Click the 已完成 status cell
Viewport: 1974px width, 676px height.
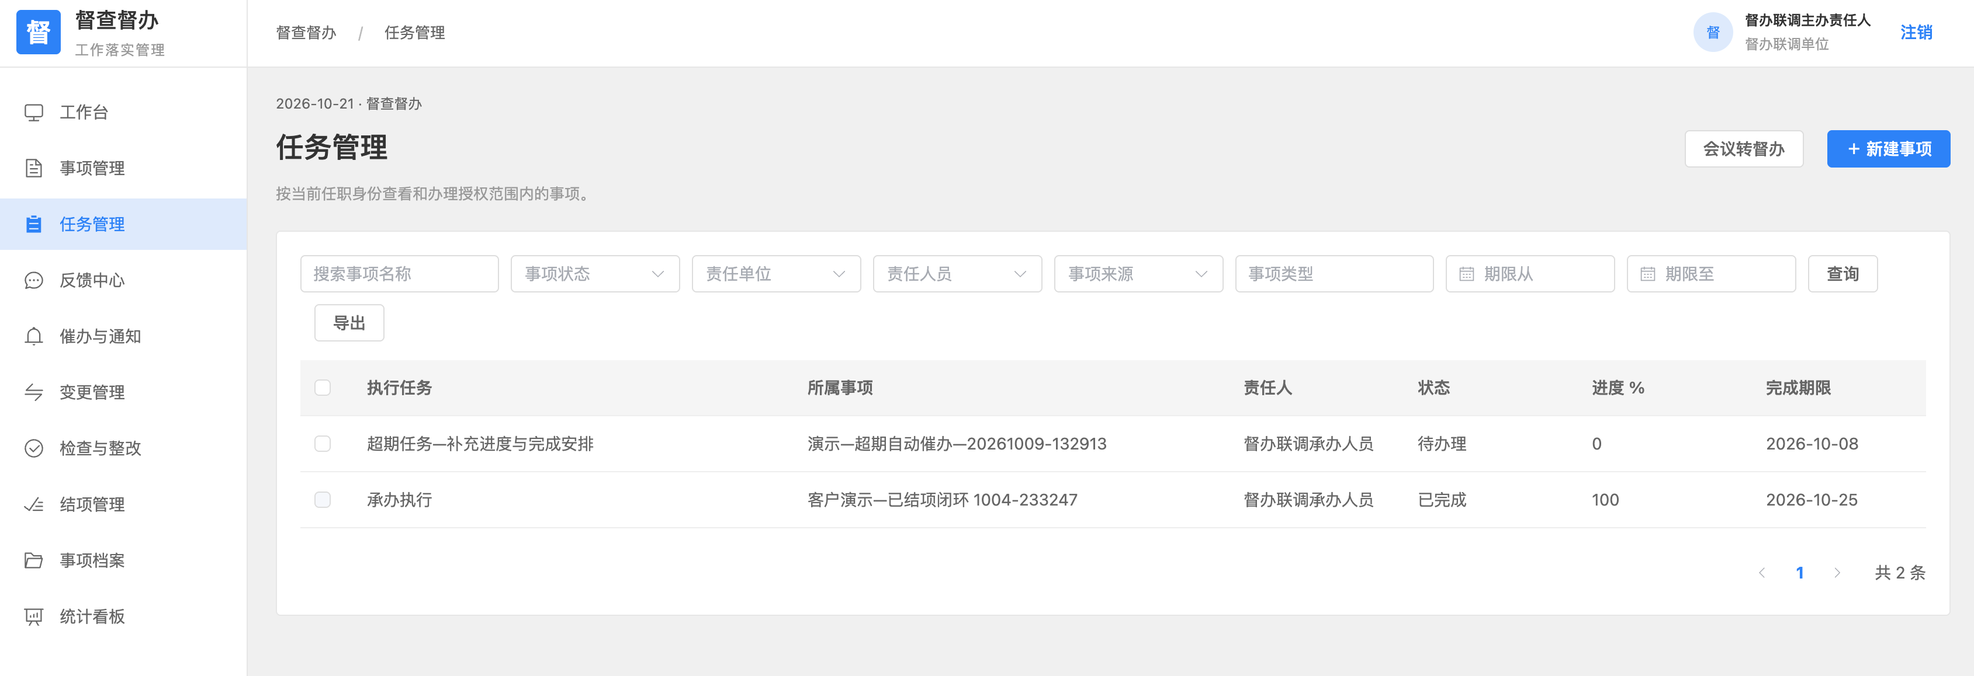click(1442, 500)
